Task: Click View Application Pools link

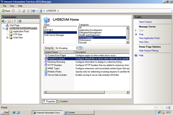Action: (x=149, y=38)
